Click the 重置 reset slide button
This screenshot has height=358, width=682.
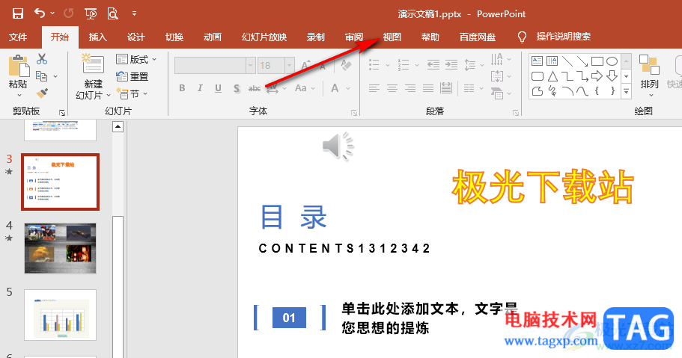tap(133, 76)
